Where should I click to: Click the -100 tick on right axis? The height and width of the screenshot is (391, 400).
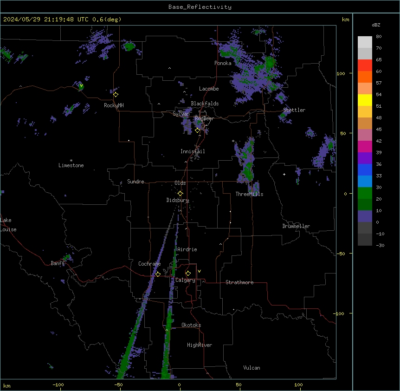339,313
